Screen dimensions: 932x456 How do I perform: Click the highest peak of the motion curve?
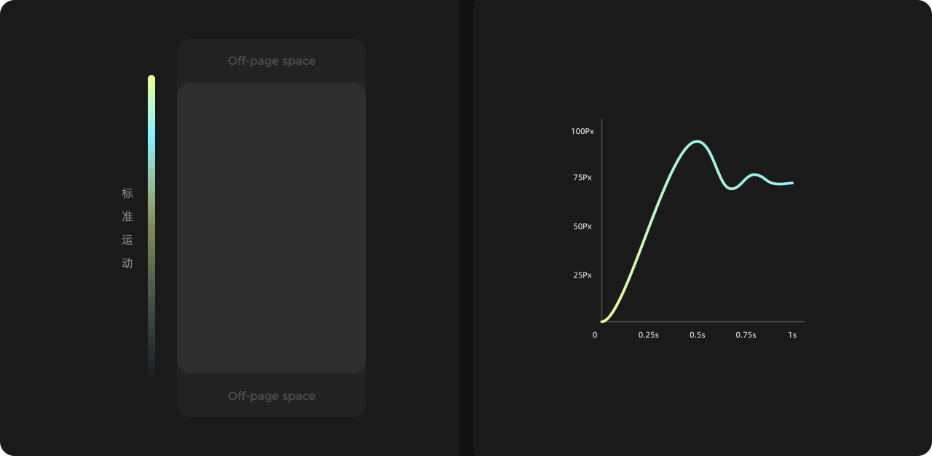[698, 141]
